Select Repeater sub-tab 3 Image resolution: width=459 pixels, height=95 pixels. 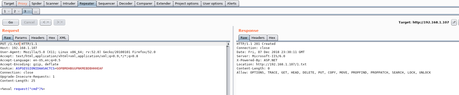pyautogui.click(x=25, y=11)
